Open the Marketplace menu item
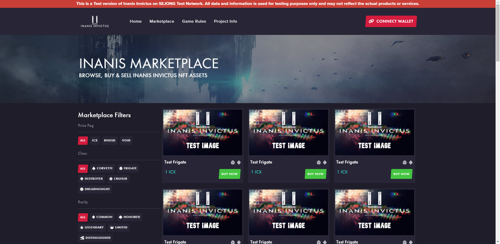This screenshot has height=244, width=500. tap(162, 21)
